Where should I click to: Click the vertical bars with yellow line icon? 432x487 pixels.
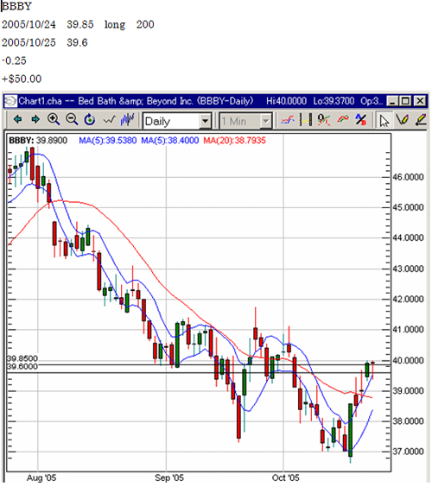[306, 120]
